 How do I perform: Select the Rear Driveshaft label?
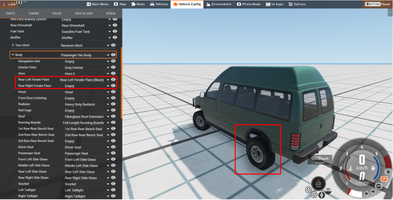[x=21, y=25]
